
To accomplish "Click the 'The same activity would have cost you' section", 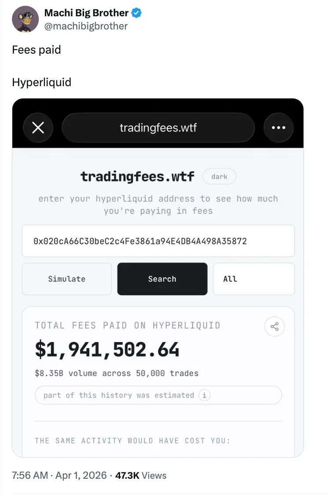I will [x=132, y=440].
